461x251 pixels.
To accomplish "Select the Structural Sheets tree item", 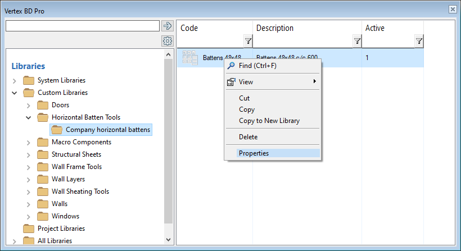I will [x=76, y=154].
